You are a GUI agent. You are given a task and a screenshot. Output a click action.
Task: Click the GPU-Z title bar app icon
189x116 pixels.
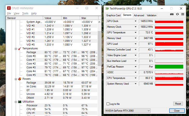[x=107, y=8]
